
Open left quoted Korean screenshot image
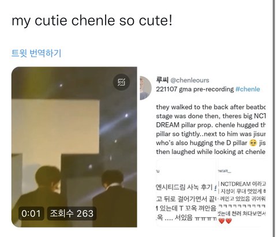(x=186, y=193)
